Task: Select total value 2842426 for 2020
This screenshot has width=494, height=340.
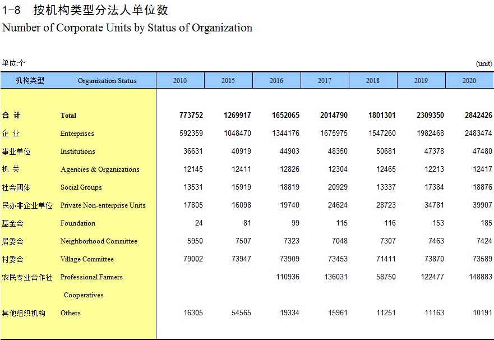Action: tap(478, 116)
